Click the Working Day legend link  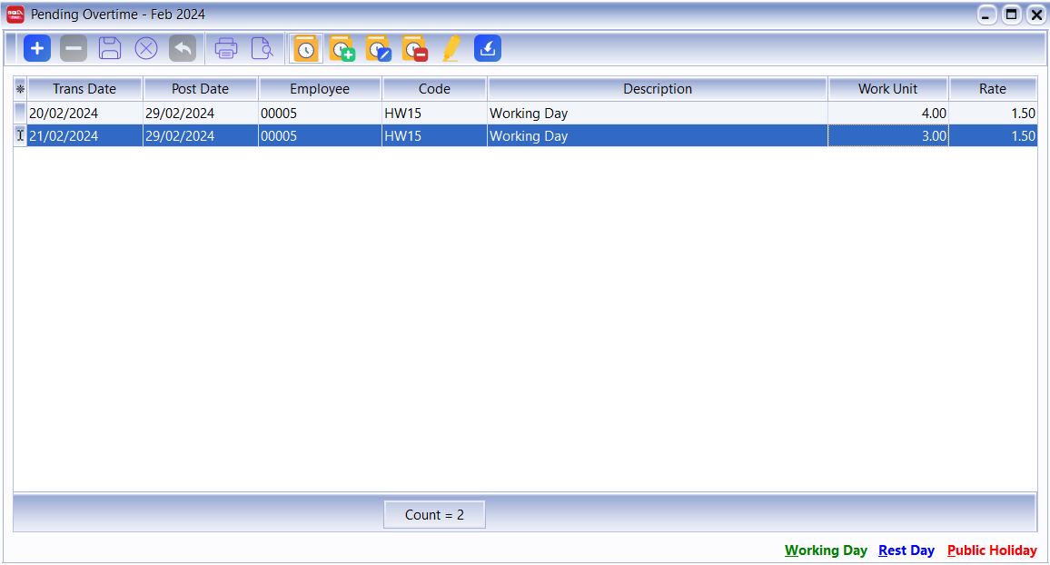[x=826, y=550]
